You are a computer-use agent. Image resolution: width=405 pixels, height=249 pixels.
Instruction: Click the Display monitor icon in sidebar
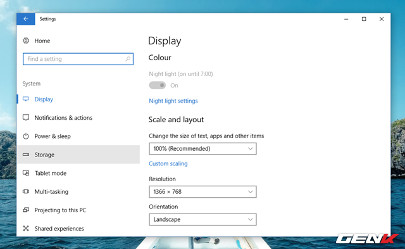(x=26, y=99)
